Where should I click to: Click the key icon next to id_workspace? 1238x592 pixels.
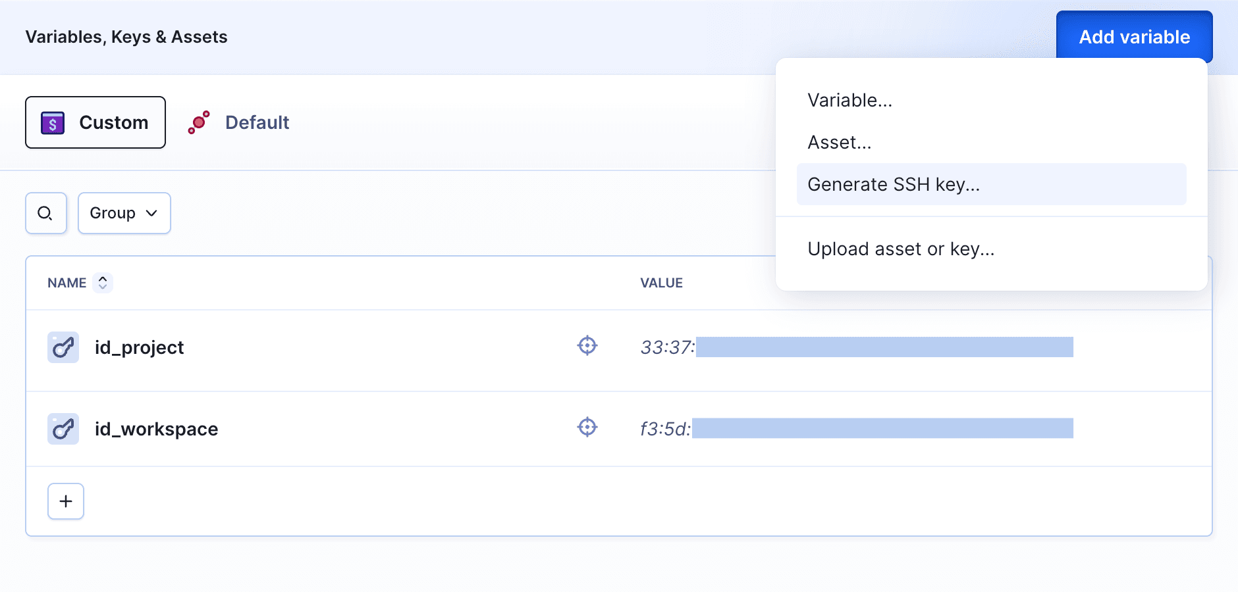click(63, 429)
